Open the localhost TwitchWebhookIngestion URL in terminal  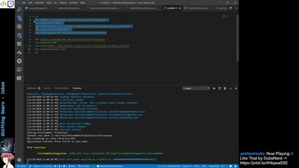[123, 154]
